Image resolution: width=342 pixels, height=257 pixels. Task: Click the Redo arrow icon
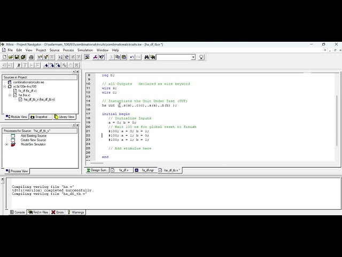(x=138, y=57)
